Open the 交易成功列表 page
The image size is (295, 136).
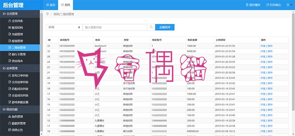click(20, 95)
